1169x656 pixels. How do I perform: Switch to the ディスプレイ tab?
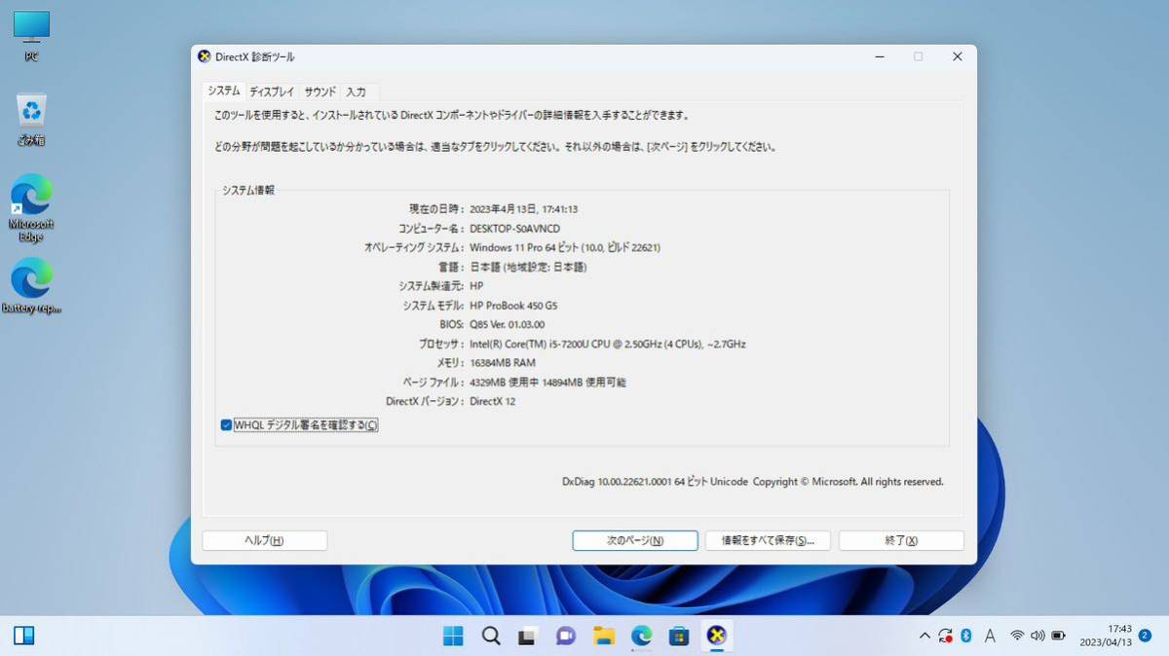[272, 91]
